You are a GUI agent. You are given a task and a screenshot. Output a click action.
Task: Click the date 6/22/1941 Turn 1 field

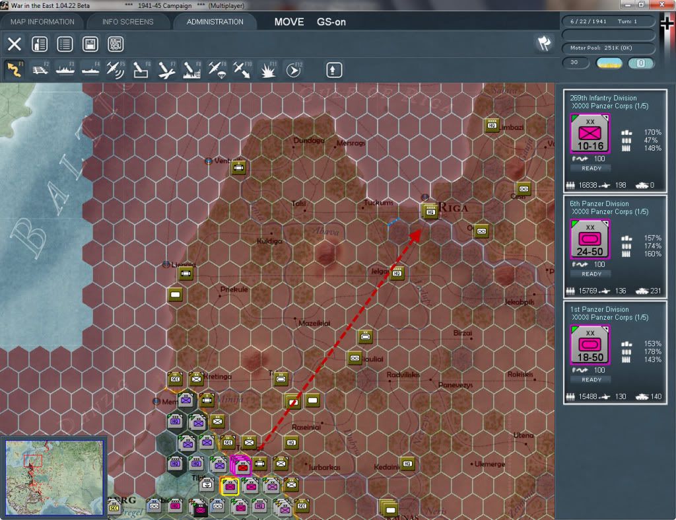click(x=608, y=21)
